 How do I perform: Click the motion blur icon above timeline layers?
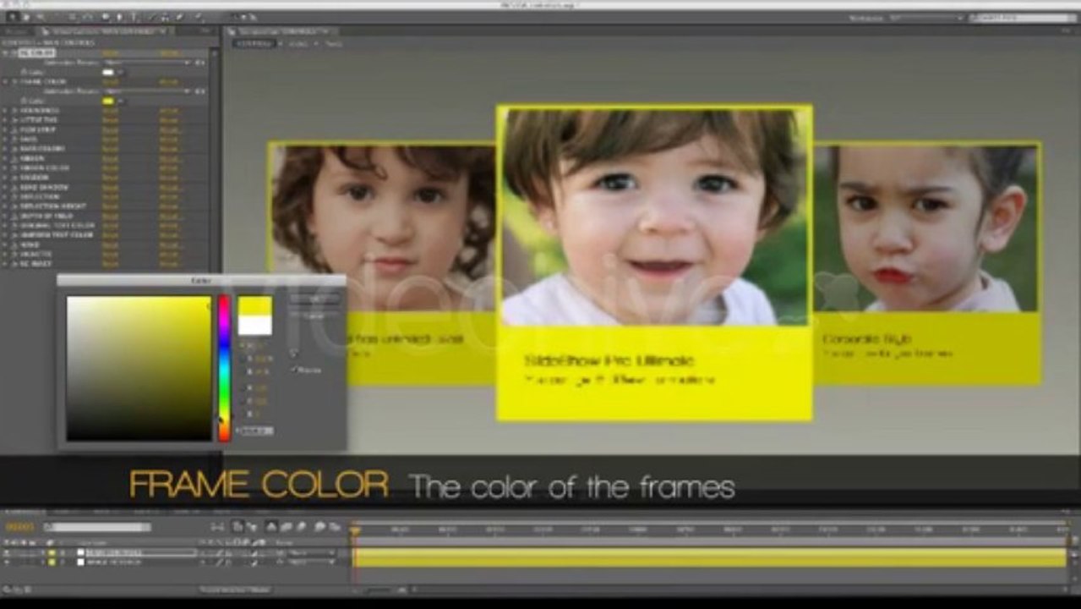tap(303, 526)
